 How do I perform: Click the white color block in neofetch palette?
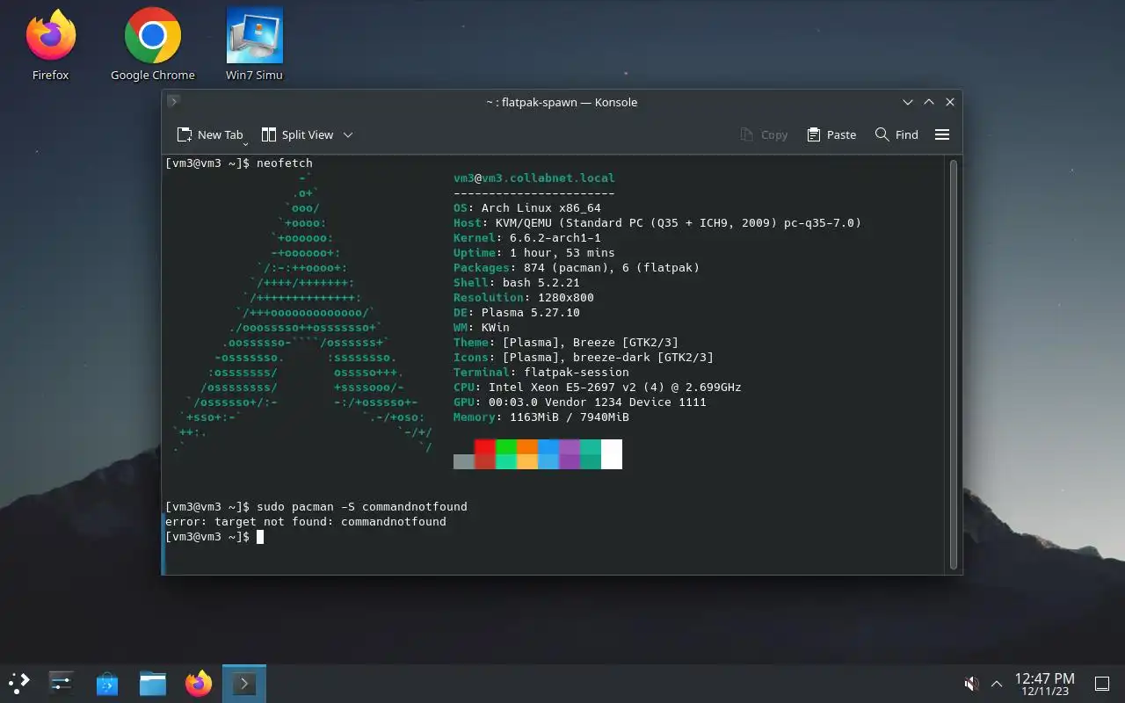(612, 454)
